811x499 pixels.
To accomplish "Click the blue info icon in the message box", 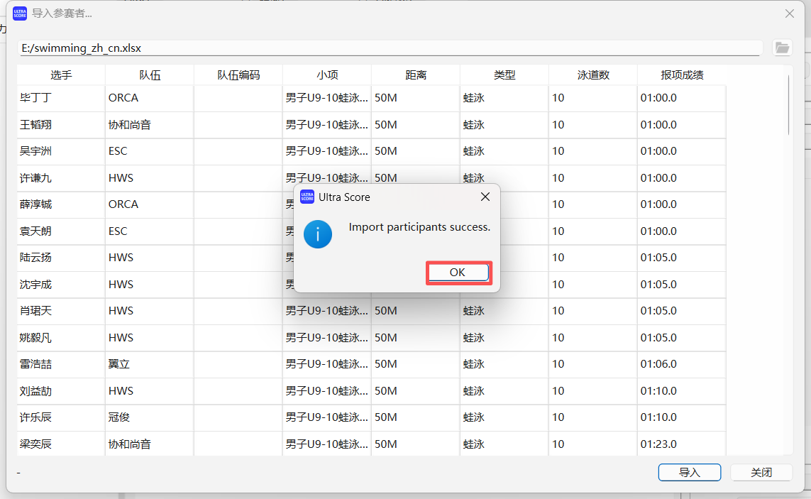I will point(317,234).
